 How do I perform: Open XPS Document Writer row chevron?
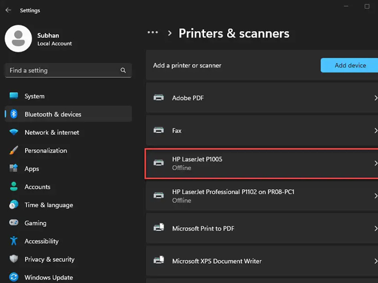(x=375, y=261)
